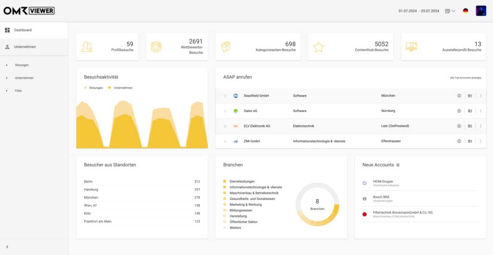Open the user avatar in top bar

(480, 11)
